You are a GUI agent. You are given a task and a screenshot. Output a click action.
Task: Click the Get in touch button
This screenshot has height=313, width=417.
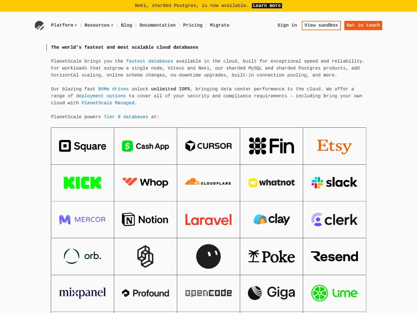coord(363,25)
